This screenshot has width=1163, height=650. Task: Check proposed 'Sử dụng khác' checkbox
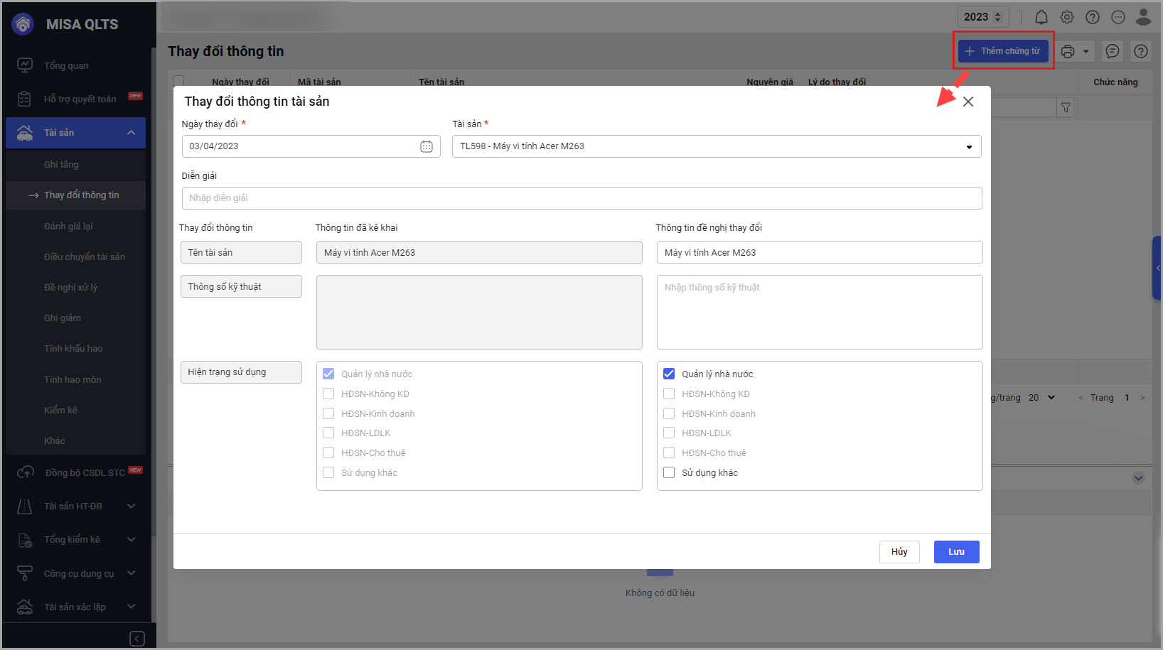669,472
